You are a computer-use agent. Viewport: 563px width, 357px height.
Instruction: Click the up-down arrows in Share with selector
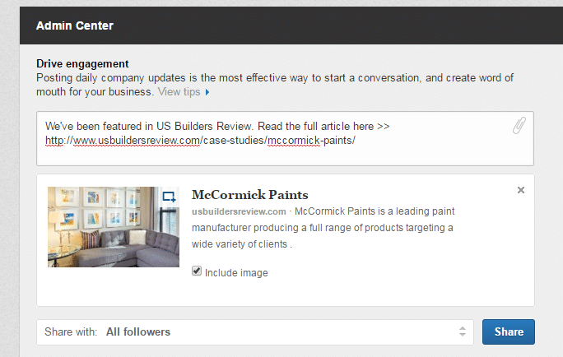(x=463, y=332)
